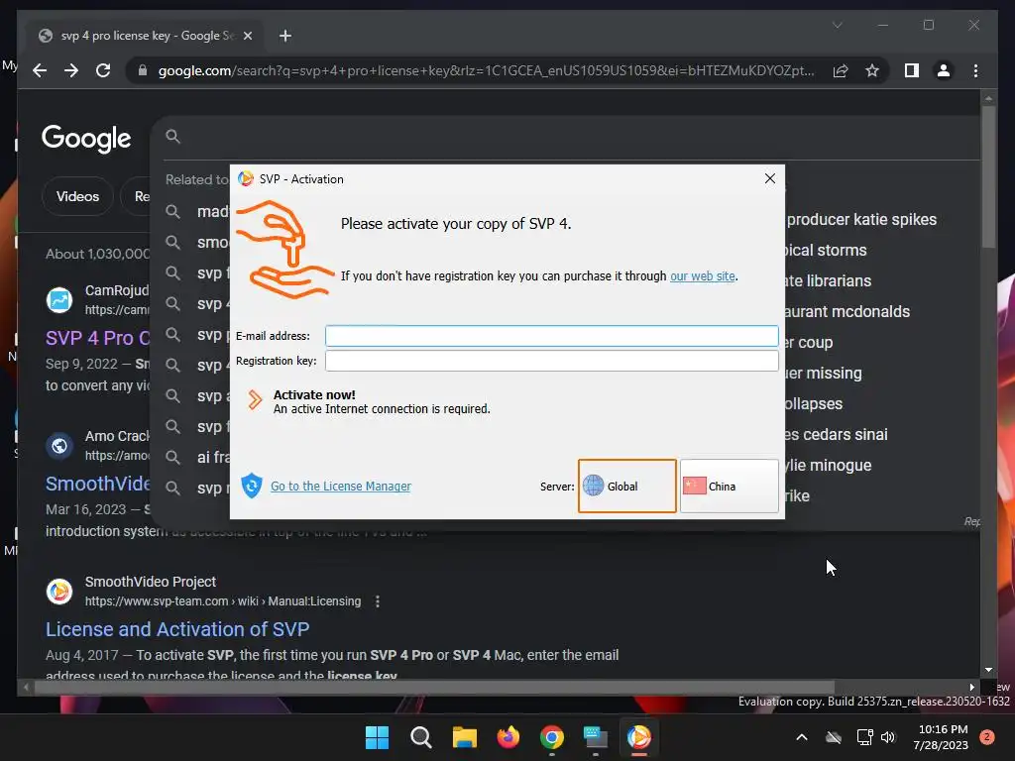
Task: Open 'SmoothVide' search result title
Action: 98,484
